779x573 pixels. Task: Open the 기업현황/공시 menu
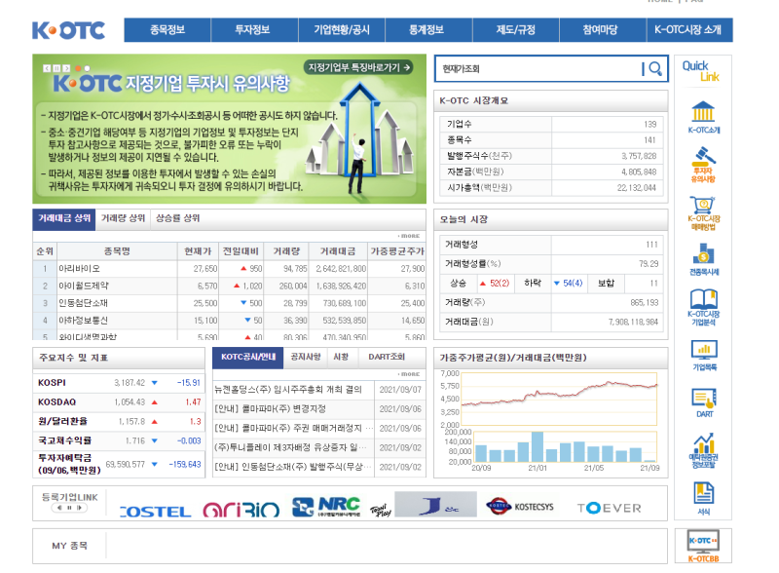tap(342, 30)
